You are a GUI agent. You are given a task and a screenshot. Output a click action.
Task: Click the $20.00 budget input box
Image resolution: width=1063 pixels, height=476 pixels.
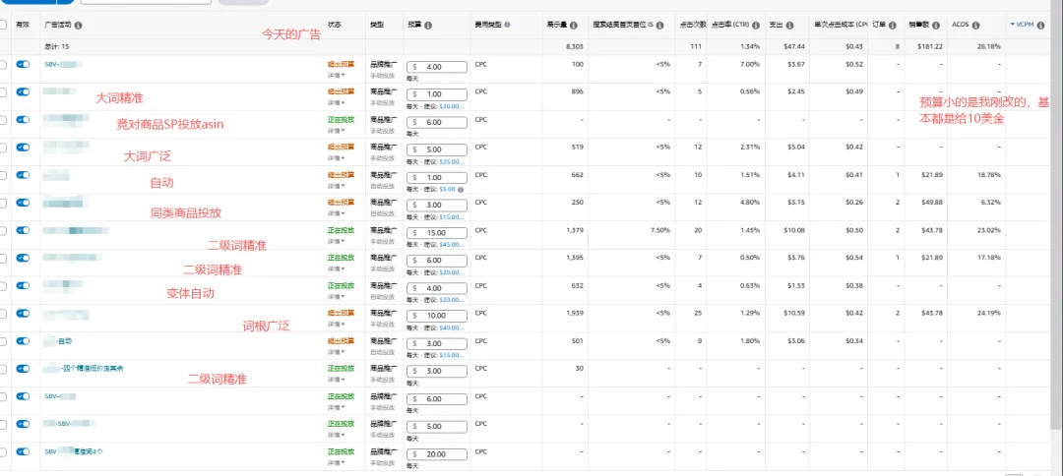pyautogui.click(x=437, y=454)
